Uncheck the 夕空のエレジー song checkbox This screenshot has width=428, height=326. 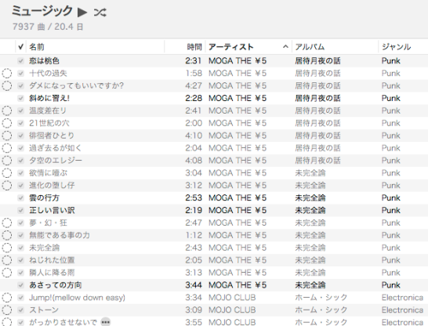[x=20, y=161]
